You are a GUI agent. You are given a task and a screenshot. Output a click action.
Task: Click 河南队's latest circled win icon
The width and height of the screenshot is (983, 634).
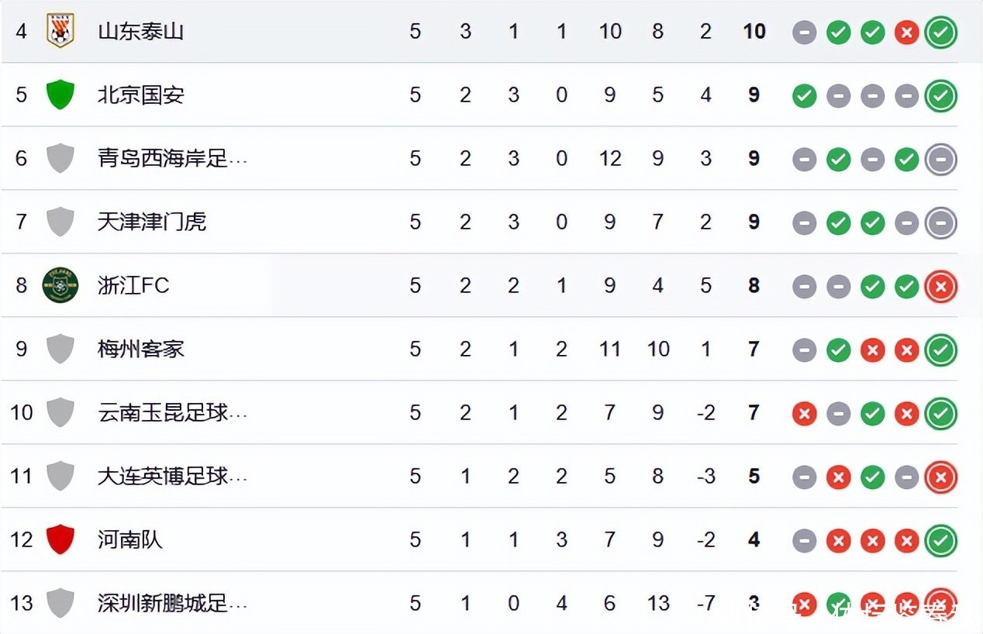(940, 540)
